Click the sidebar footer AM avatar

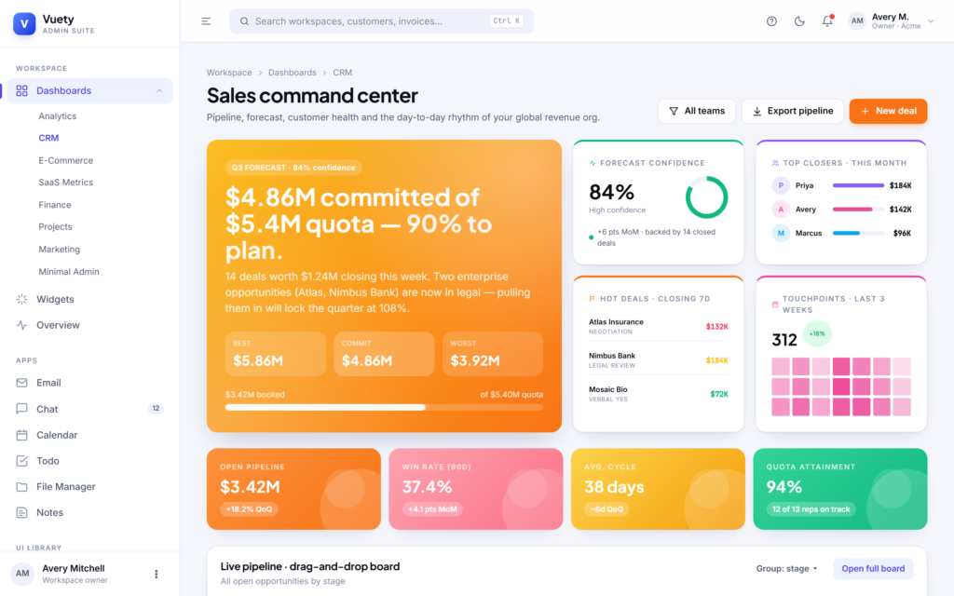(x=22, y=574)
